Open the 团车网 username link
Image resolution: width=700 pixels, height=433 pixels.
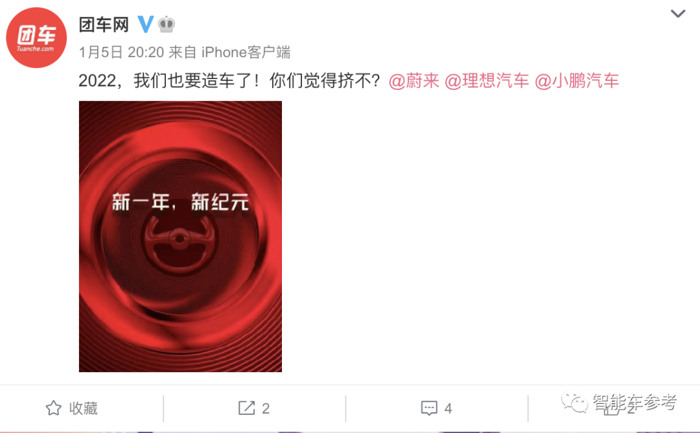pyautogui.click(x=104, y=24)
